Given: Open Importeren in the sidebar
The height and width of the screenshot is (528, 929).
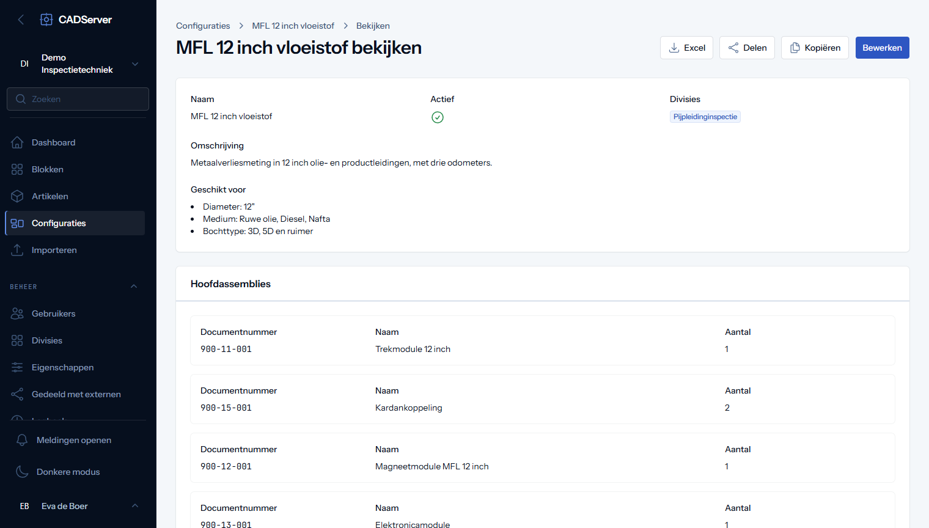Looking at the screenshot, I should (x=75, y=250).
